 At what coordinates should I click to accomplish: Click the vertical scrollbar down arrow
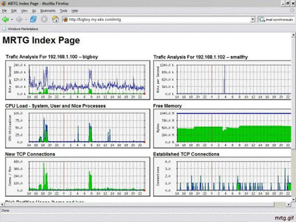(x=293, y=199)
